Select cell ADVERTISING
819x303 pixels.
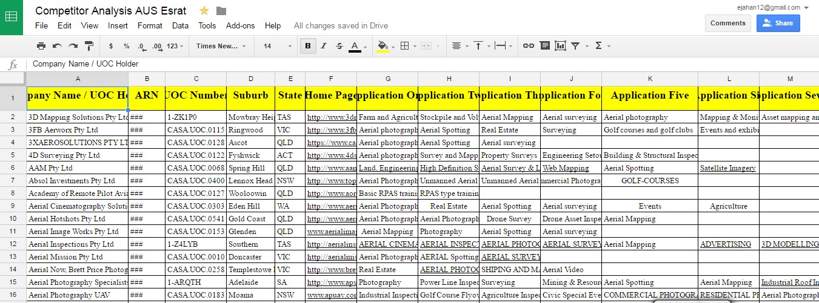click(728, 244)
